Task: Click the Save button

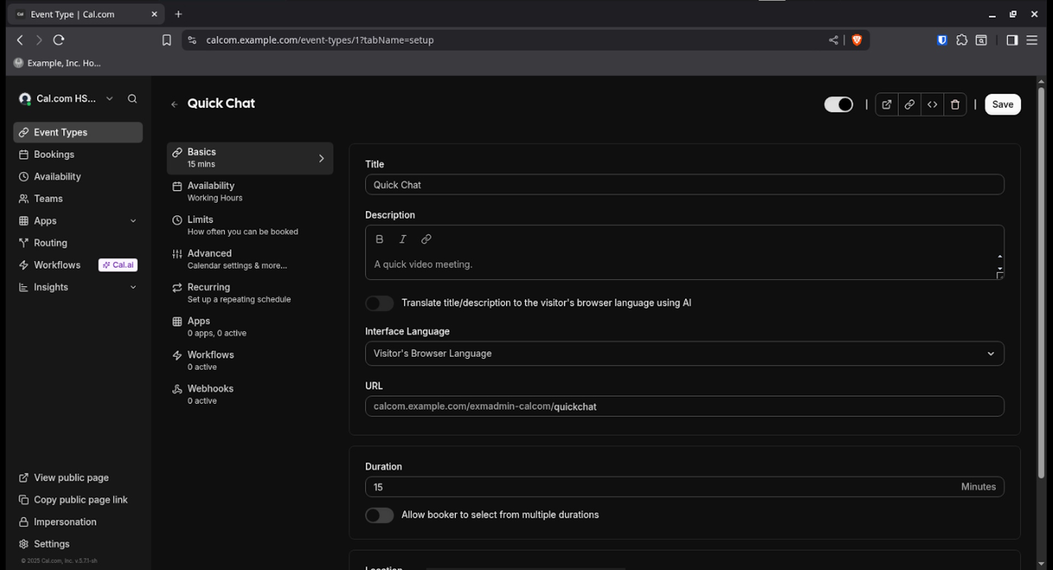Action: (x=1002, y=105)
